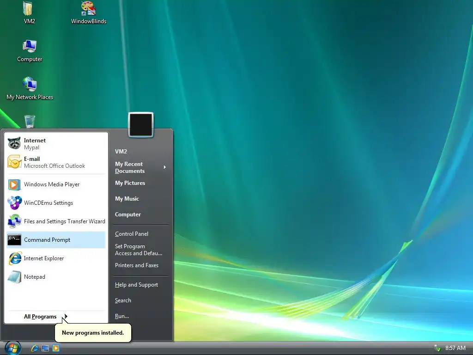Screen dimensions: 473x355
Task: Open Computer in Start menu right pane
Action: pos(128,214)
